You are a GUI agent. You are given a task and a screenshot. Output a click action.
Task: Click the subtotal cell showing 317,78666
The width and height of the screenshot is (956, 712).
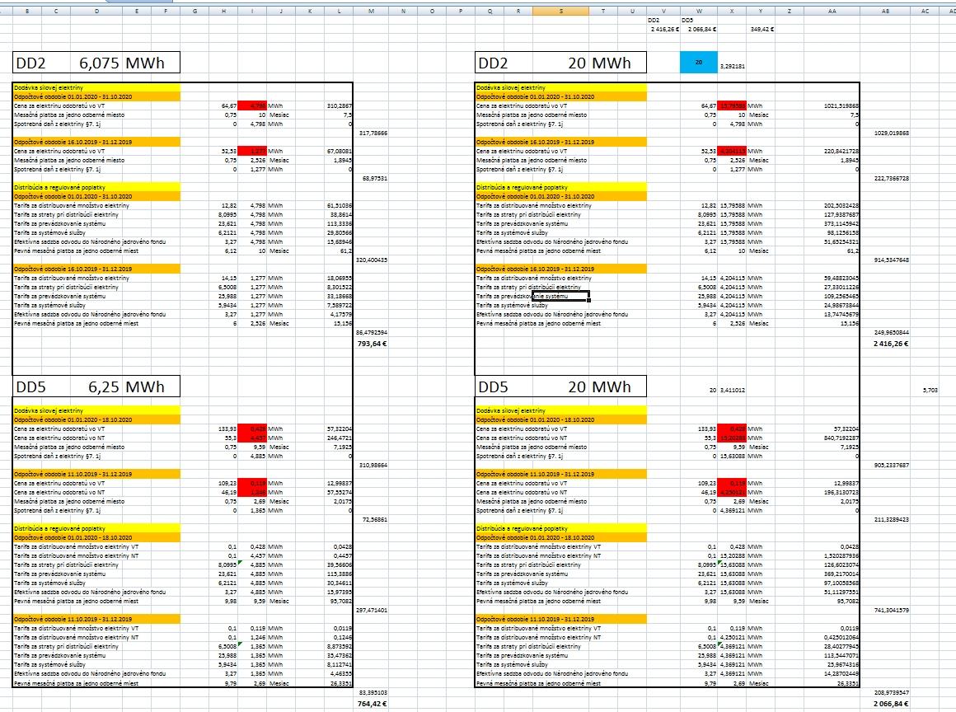point(371,132)
